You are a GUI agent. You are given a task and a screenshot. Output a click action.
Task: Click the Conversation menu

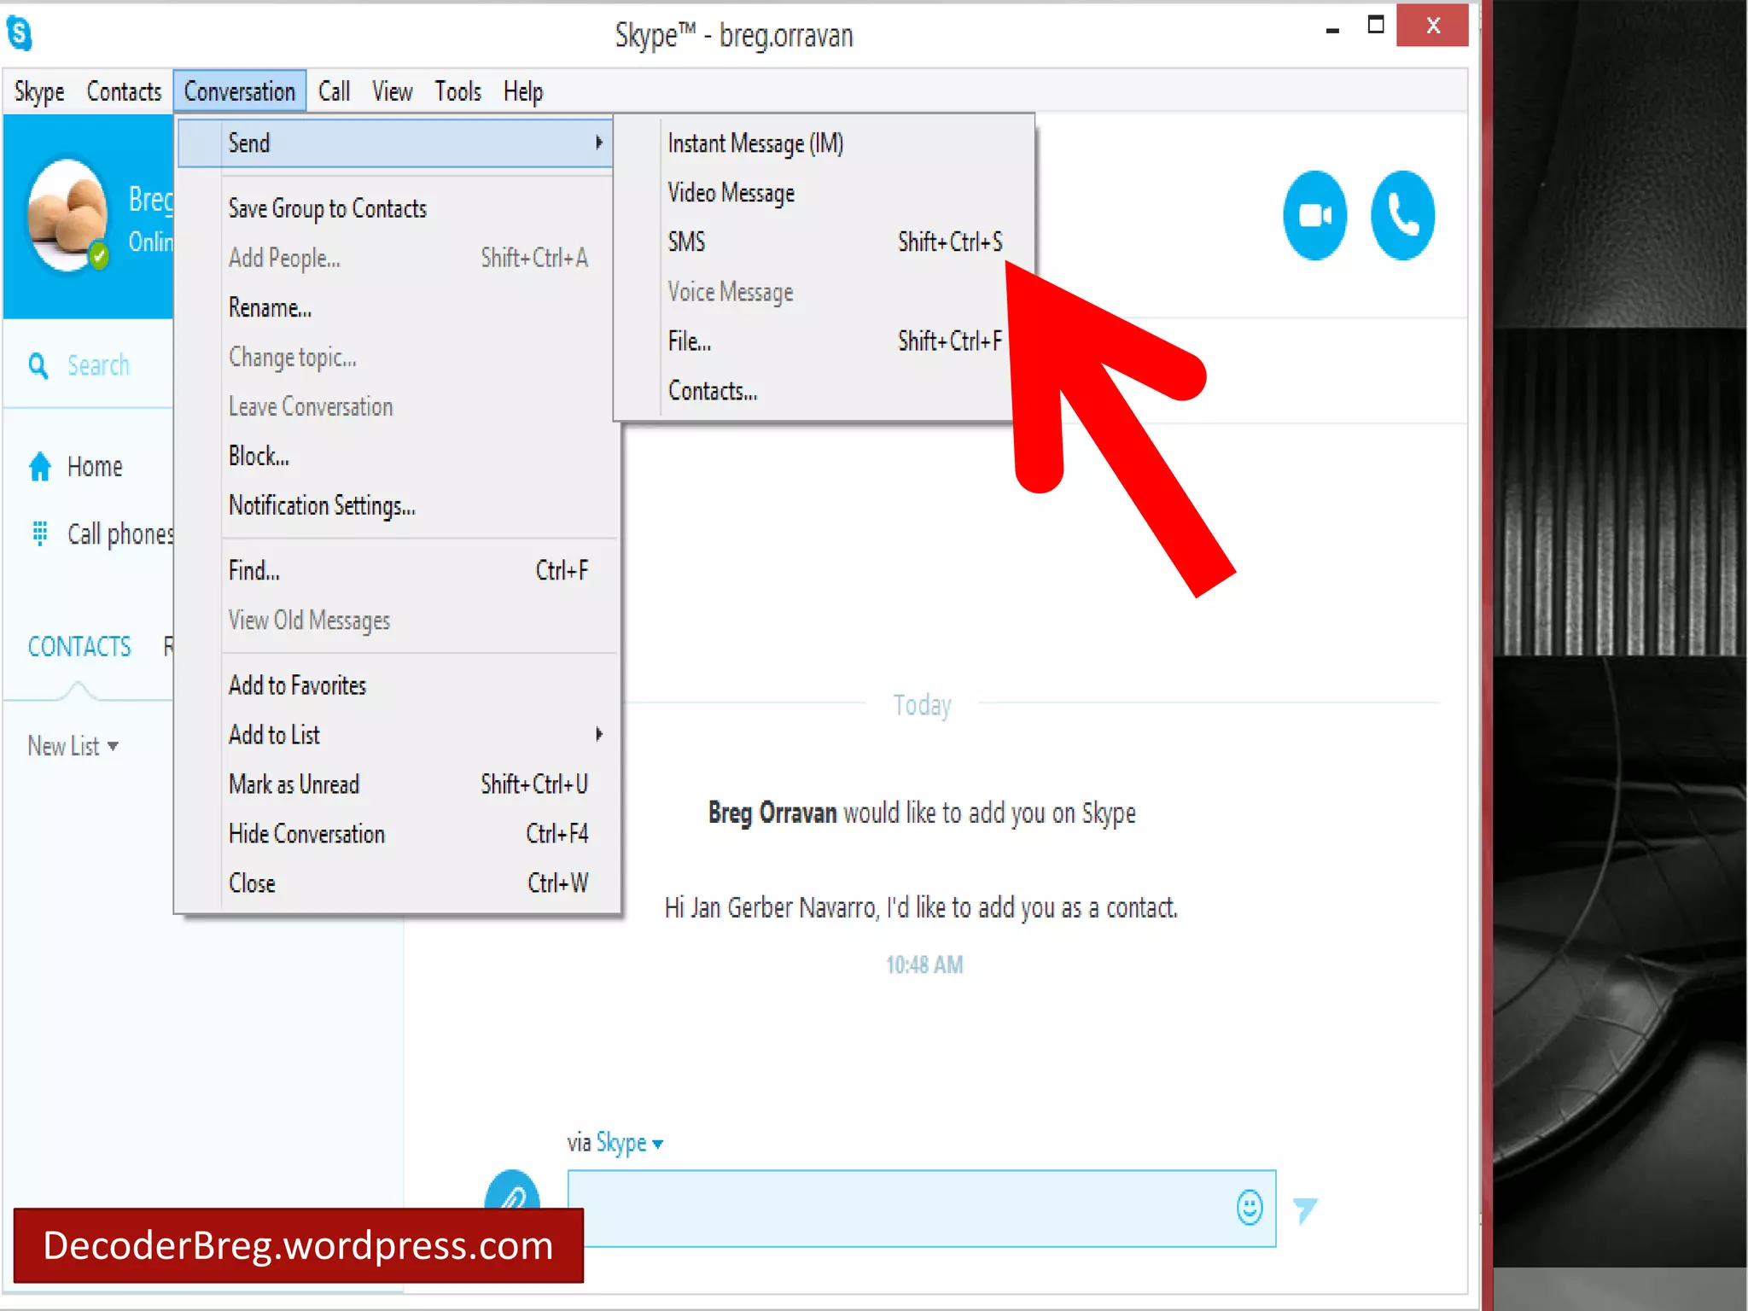pyautogui.click(x=240, y=91)
